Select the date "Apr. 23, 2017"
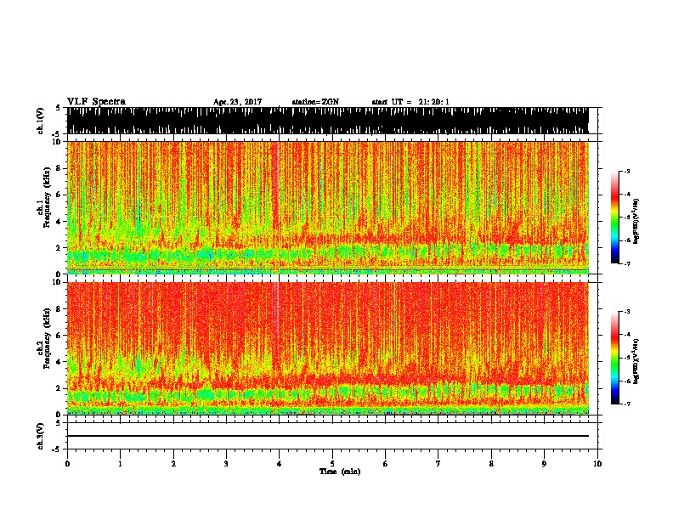This screenshot has height=520, width=673. [x=237, y=102]
